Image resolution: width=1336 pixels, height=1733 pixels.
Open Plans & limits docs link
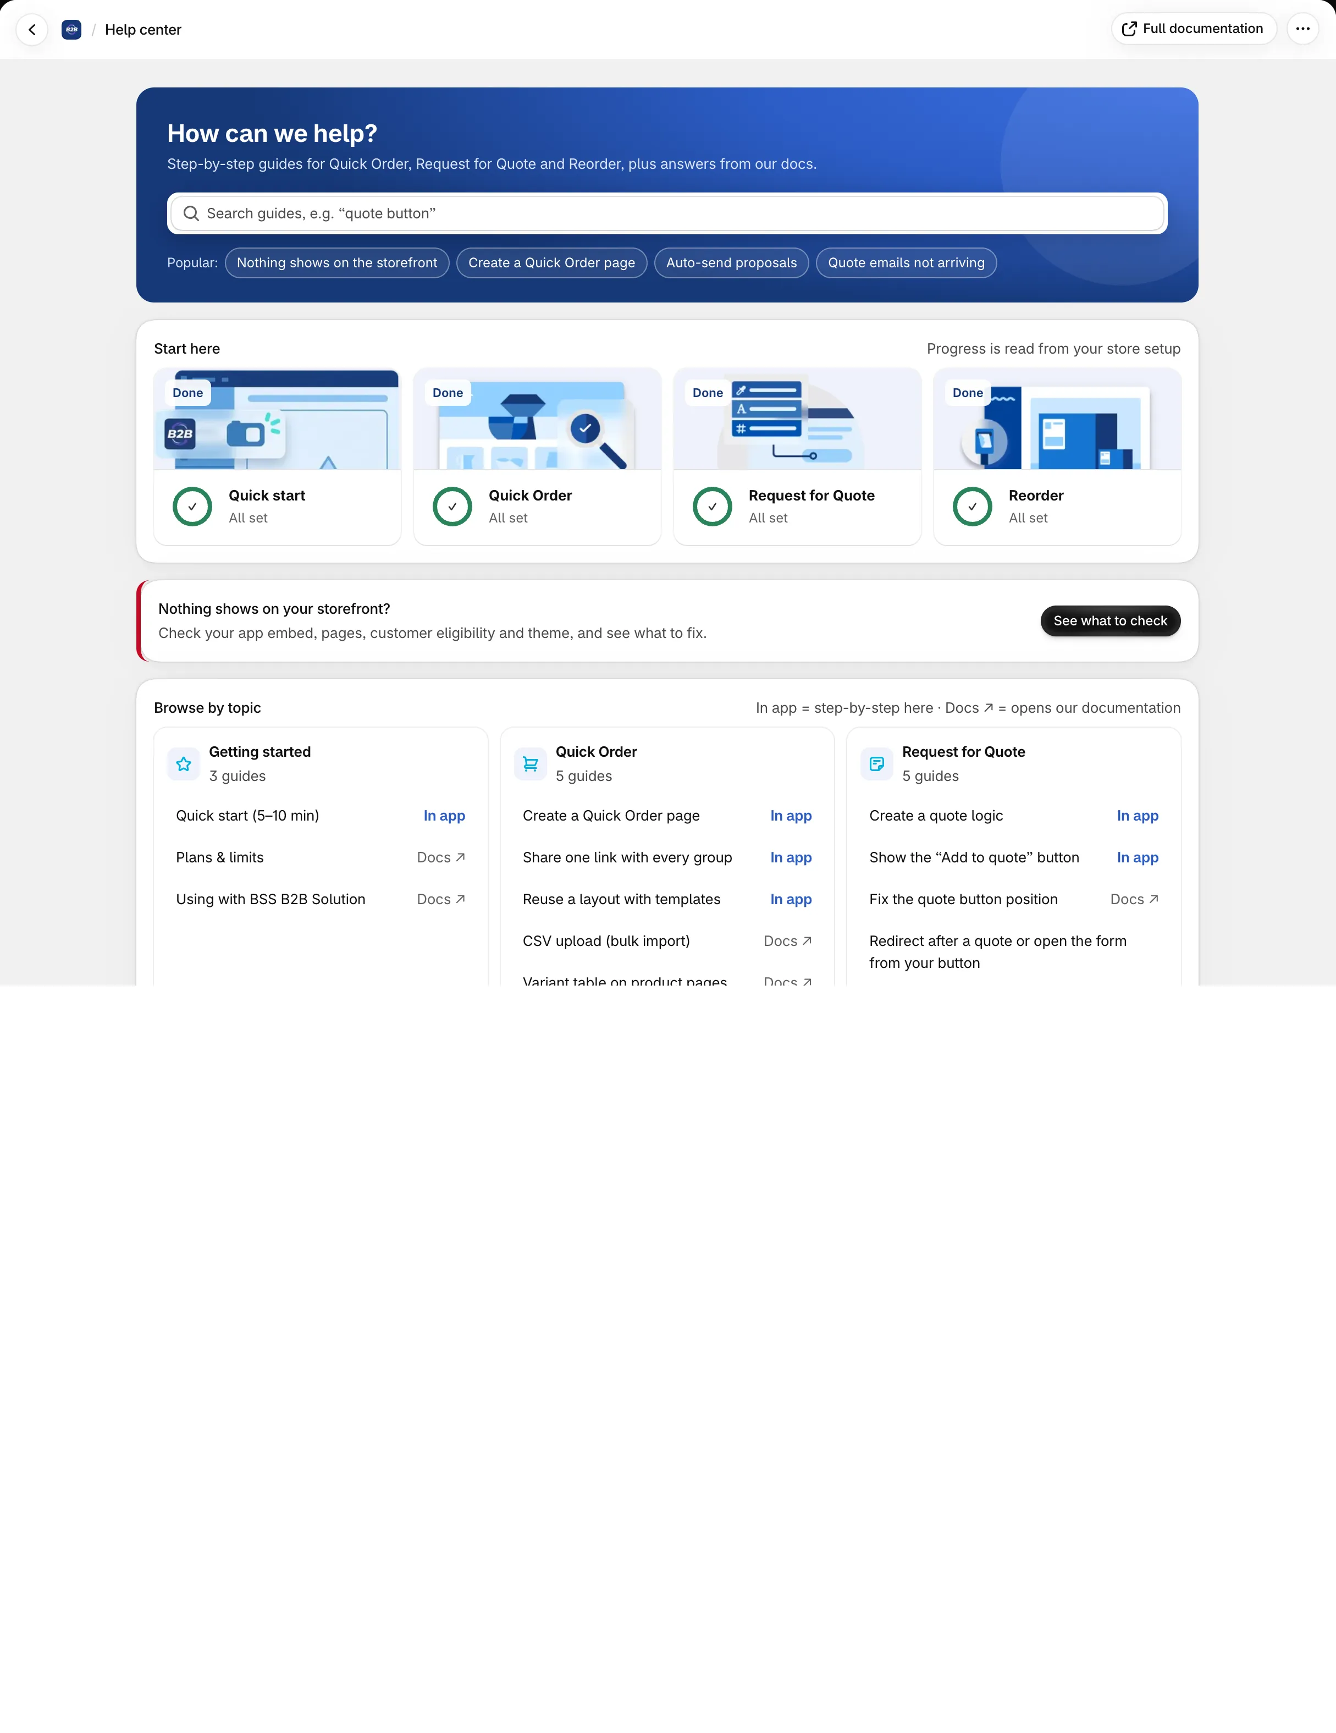tap(321, 858)
